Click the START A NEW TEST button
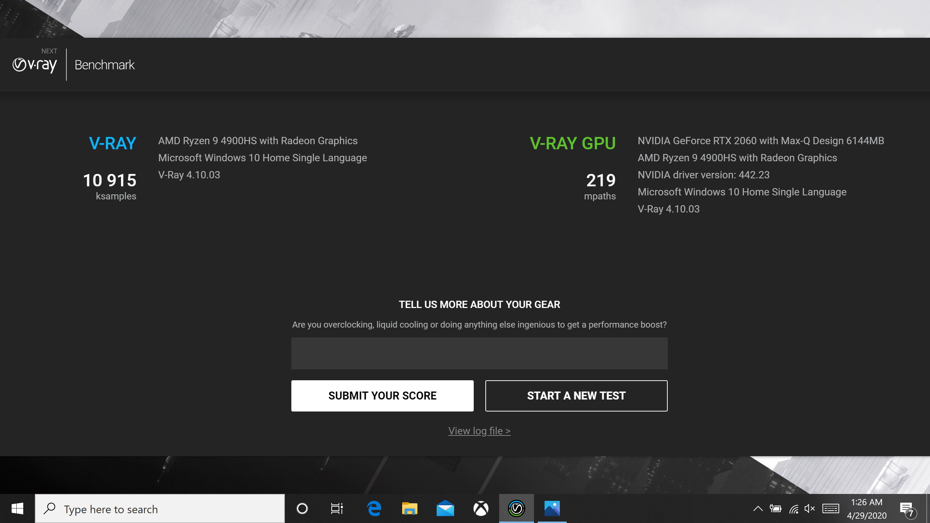 pyautogui.click(x=576, y=396)
